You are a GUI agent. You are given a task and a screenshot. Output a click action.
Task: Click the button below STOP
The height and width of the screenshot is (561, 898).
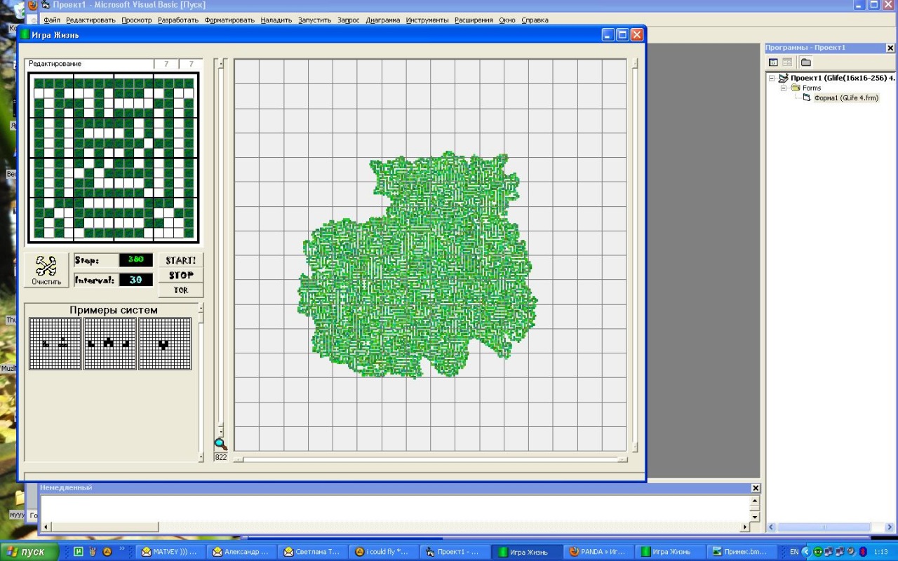[181, 290]
